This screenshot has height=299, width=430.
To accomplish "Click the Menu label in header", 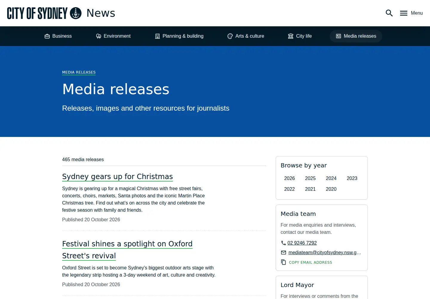I will click(417, 13).
